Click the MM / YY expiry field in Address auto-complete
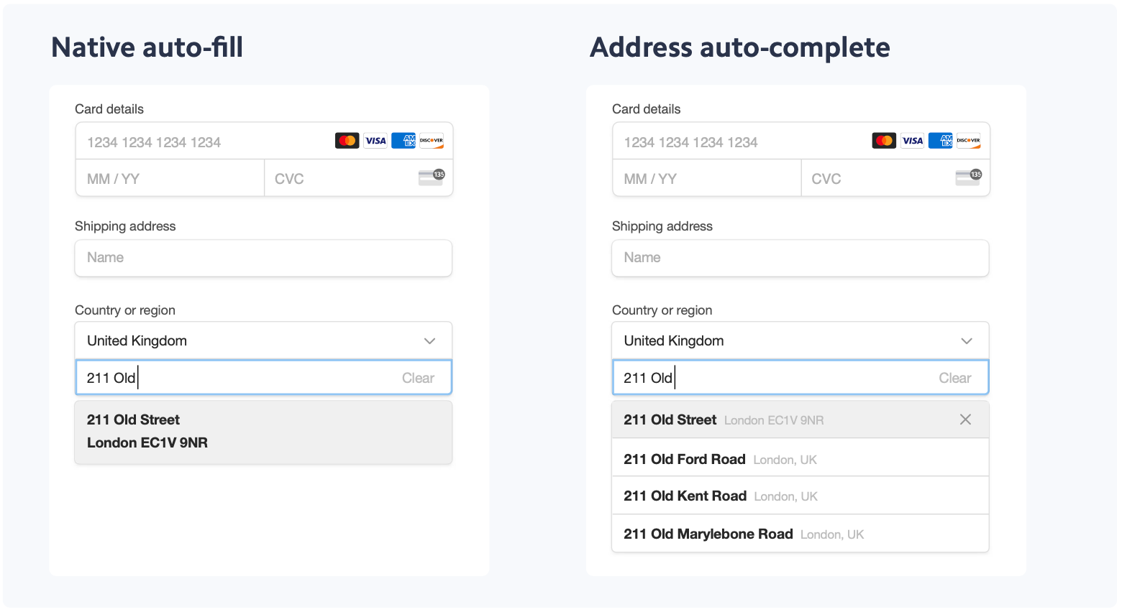The height and width of the screenshot is (612, 1122). [706, 179]
